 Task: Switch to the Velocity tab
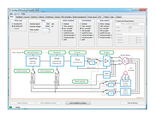pyautogui.click(x=42, y=17)
